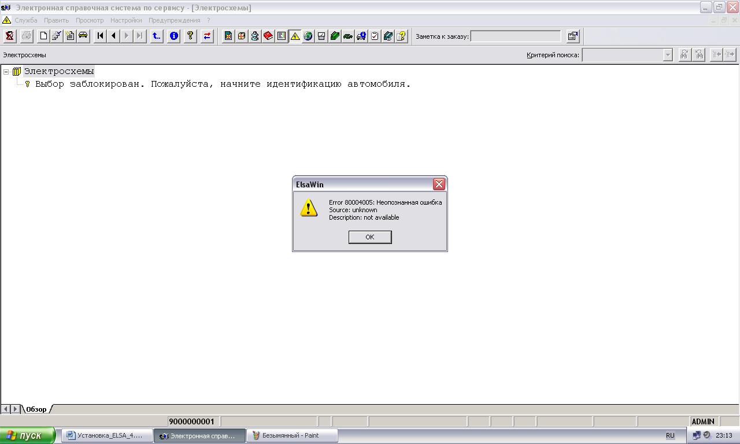Open the Служба menu
The width and height of the screenshot is (740, 444).
click(26, 20)
